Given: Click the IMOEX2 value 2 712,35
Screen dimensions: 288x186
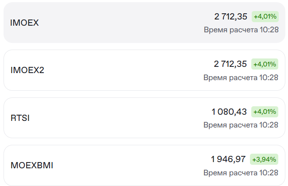Looking at the screenshot, I should (230, 64).
